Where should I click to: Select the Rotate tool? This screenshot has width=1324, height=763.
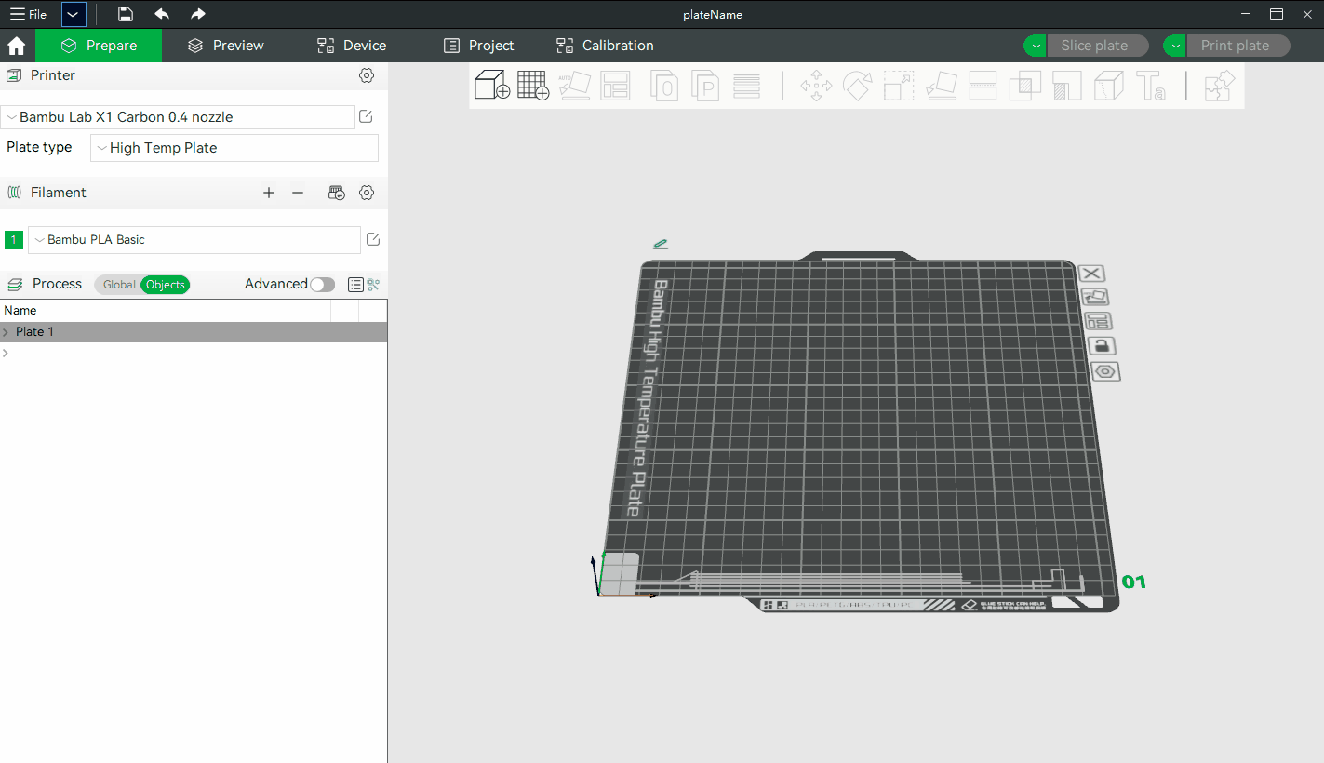[857, 86]
